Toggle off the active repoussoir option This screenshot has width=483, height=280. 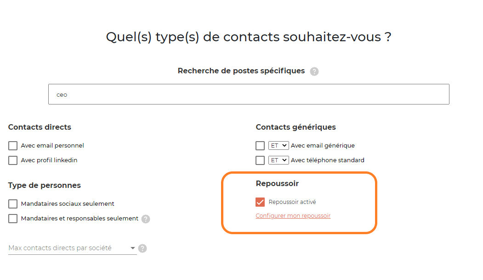coord(260,202)
